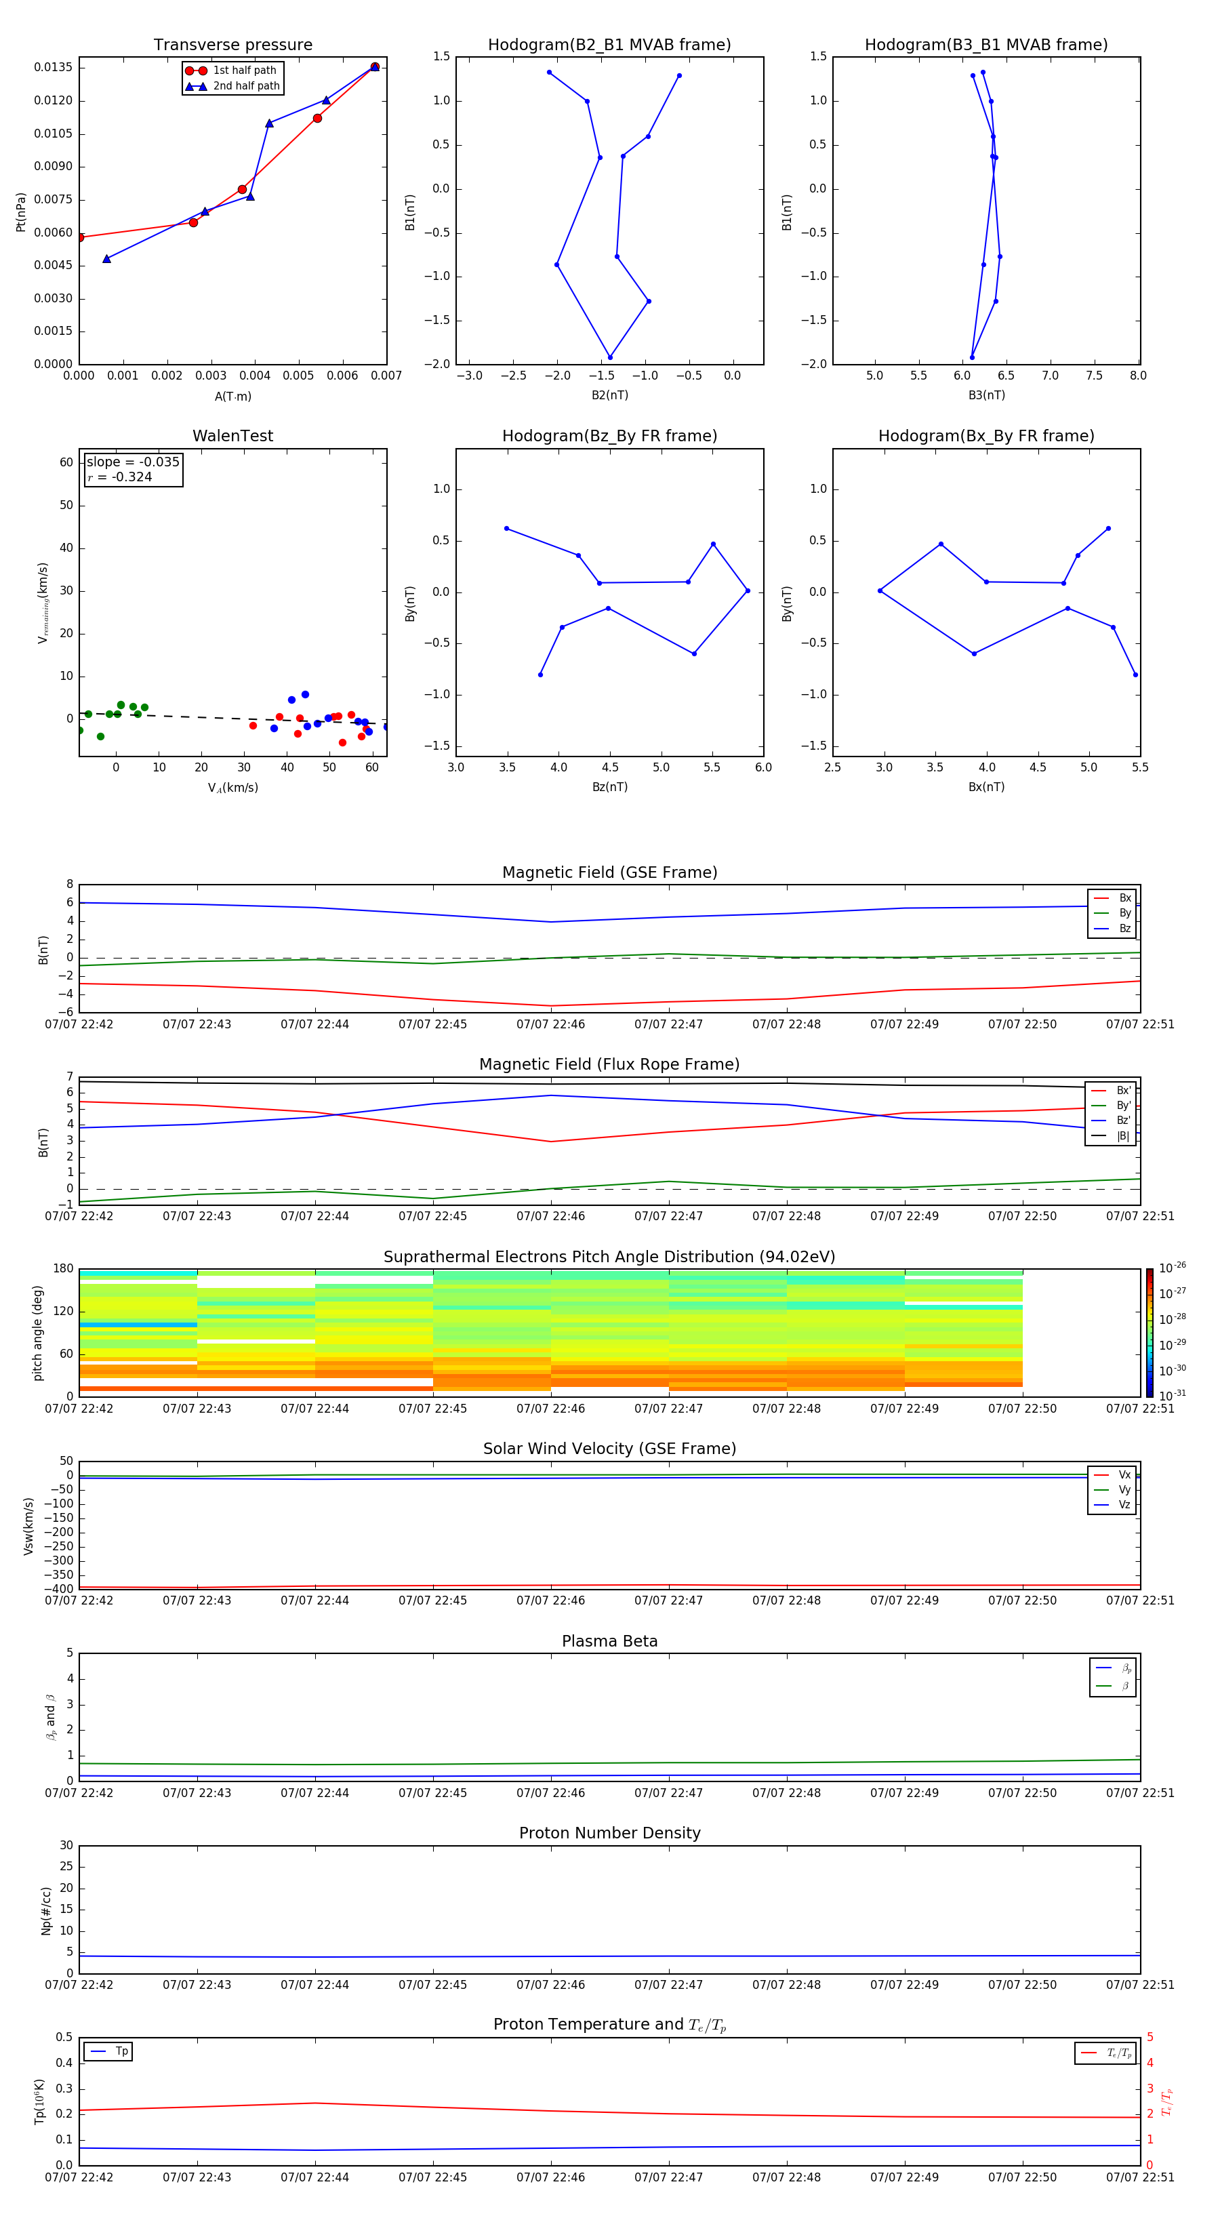This screenshot has width=1220, height=2237.
Task: Click the Vz legend entry in velocity plot
Action: pyautogui.click(x=1112, y=1505)
